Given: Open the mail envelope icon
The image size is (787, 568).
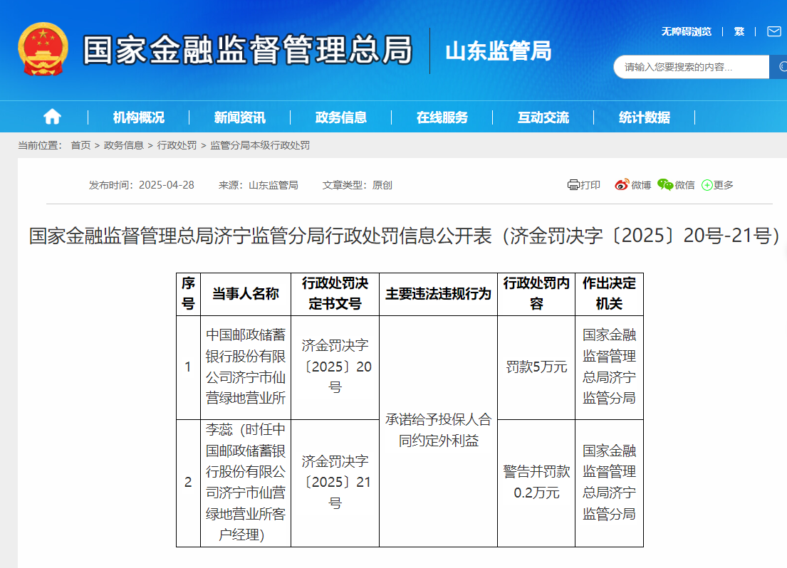Looking at the screenshot, I should [774, 31].
